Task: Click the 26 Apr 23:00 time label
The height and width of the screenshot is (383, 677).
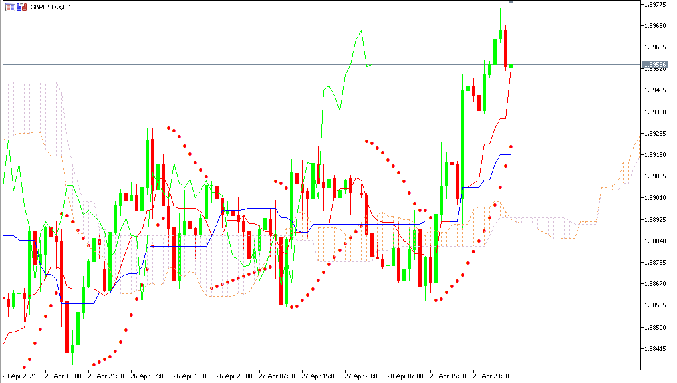Action: tap(234, 376)
